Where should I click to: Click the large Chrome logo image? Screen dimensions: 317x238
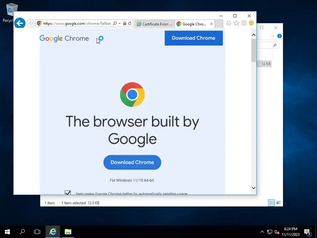click(x=132, y=95)
